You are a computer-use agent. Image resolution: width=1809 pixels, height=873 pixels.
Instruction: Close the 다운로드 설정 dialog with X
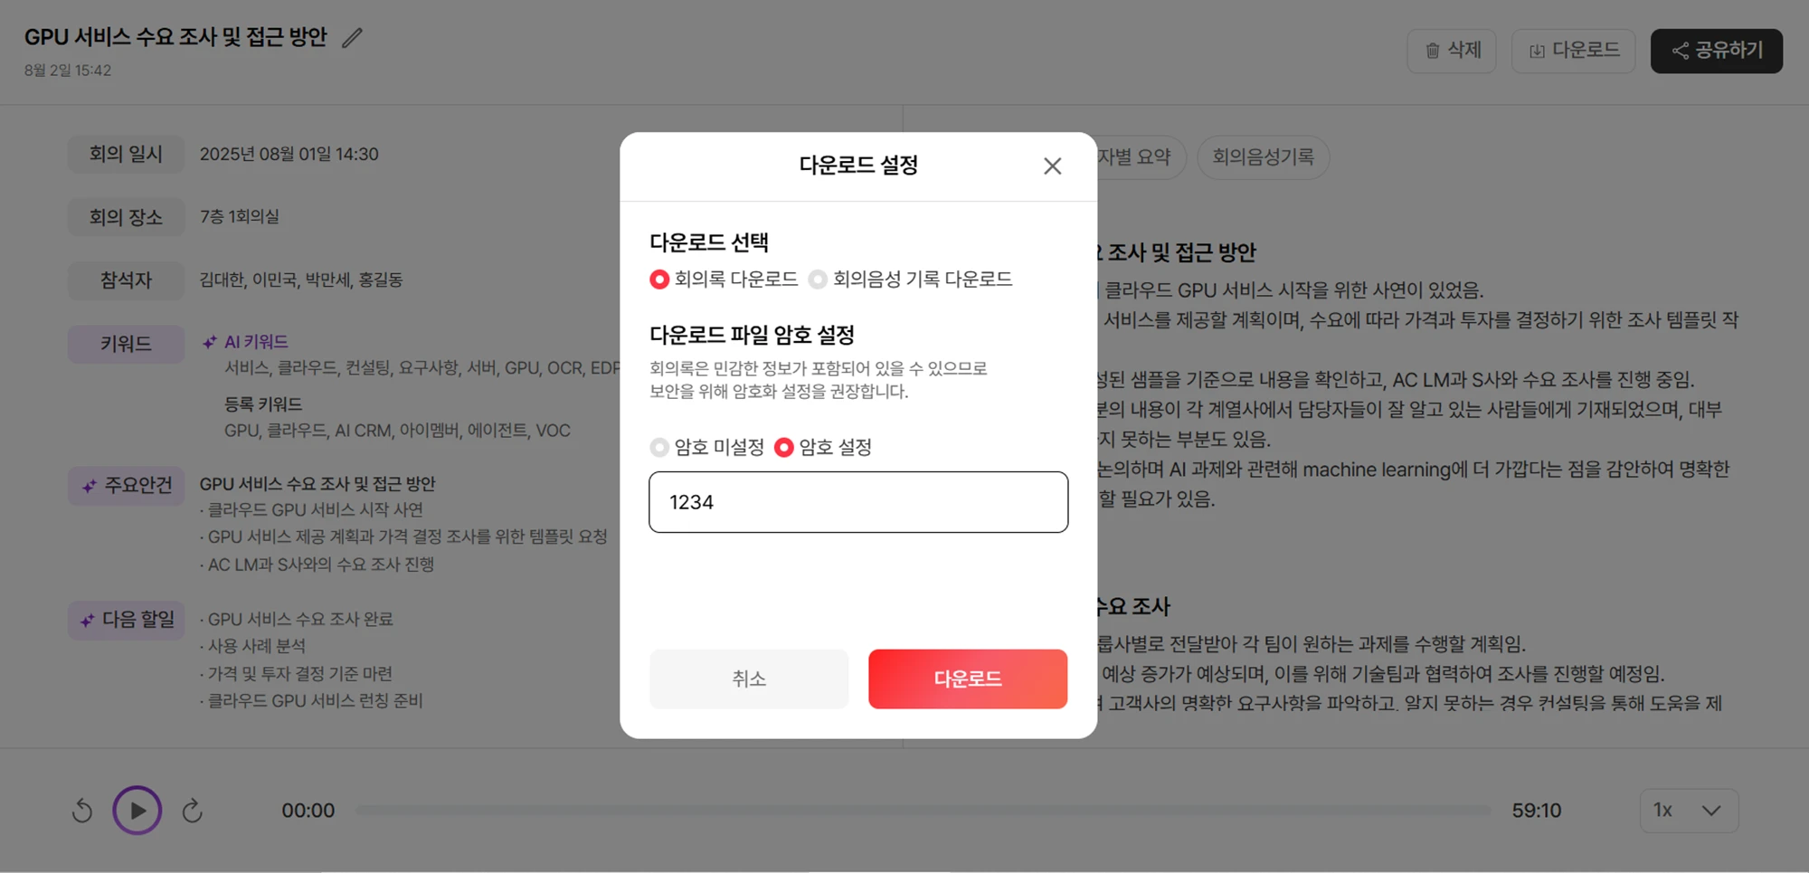(1052, 166)
